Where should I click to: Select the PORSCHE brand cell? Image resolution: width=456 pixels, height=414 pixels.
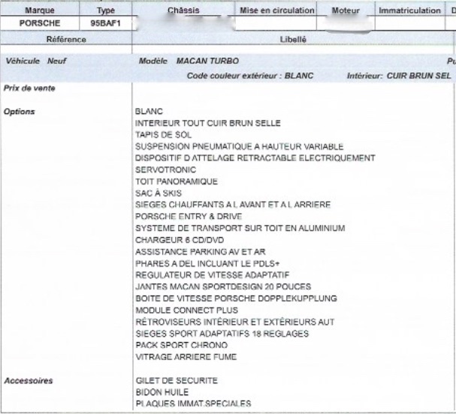tap(40, 23)
